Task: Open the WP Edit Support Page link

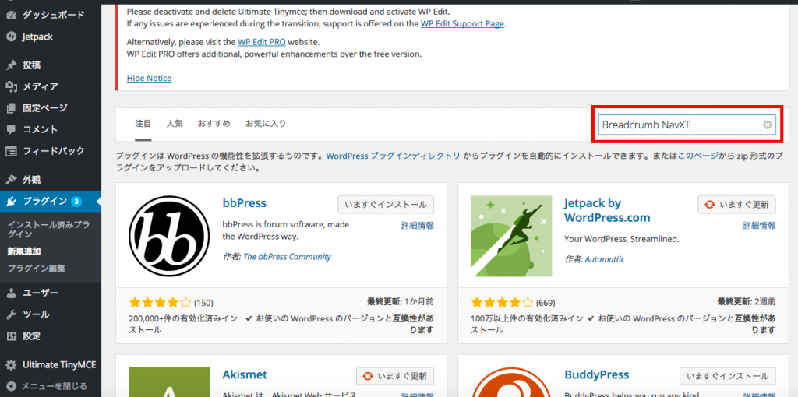Action: pos(462,24)
